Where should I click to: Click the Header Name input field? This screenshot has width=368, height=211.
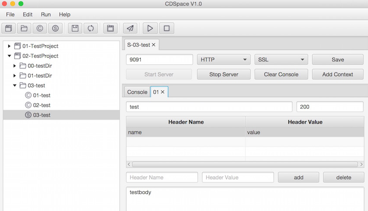point(162,178)
